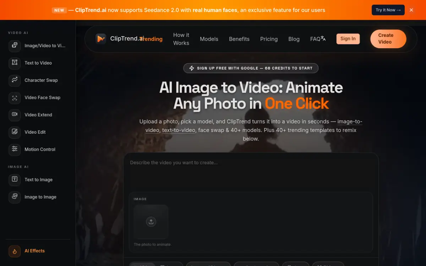The width and height of the screenshot is (426, 266).
Task: Click the video description prompt field
Action: point(251,172)
